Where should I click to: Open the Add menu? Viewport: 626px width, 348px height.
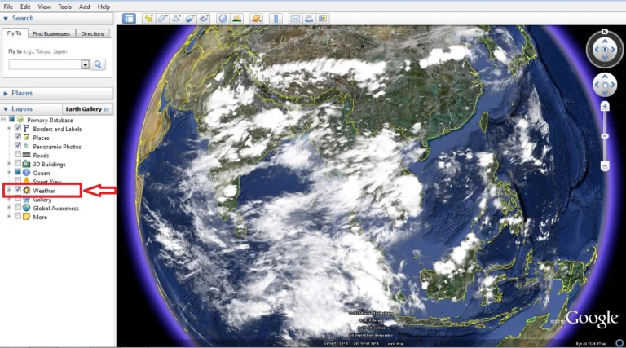point(84,7)
